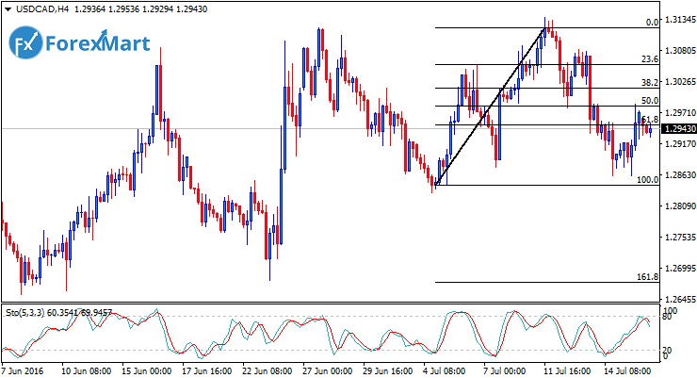Select the 1.26455 price axis label
The image size is (697, 378).
(x=679, y=299)
